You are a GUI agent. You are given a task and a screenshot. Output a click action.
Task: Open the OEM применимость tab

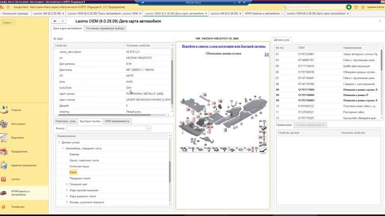pyautogui.click(x=117, y=121)
